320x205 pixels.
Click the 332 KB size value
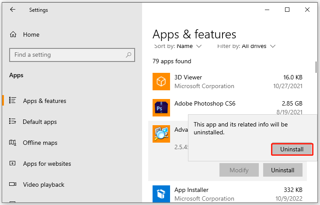tap(293, 190)
